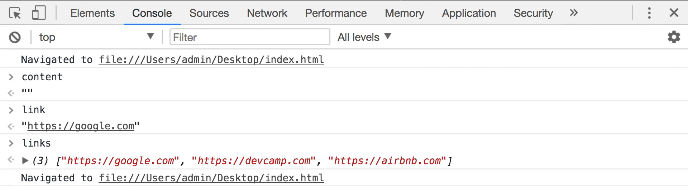688x186 pixels.
Task: Switch to the Network tab
Action: pos(267,13)
